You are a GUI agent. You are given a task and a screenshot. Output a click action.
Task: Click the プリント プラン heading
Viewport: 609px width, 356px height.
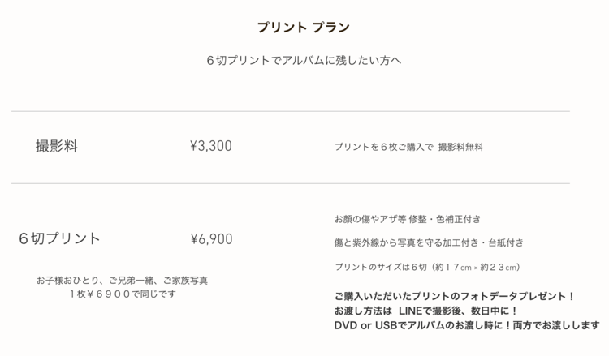point(304,28)
